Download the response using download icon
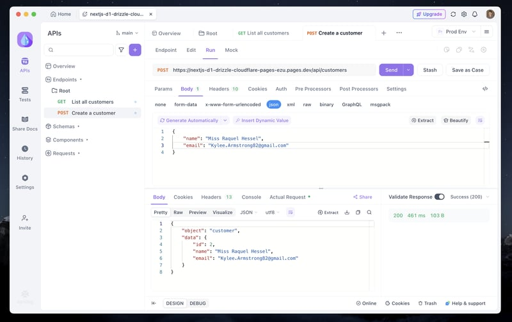The width and height of the screenshot is (512, 322). pos(347,213)
